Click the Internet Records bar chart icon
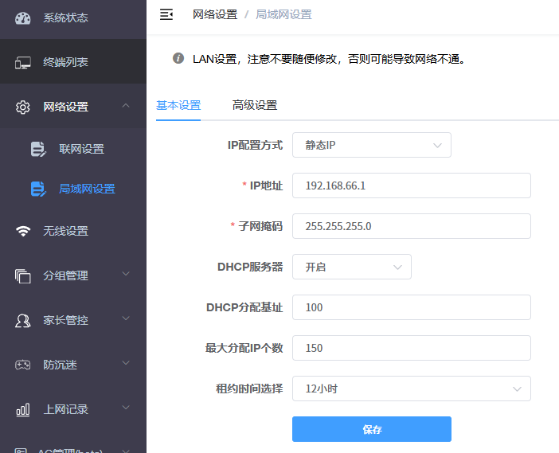This screenshot has height=453, width=559. pyautogui.click(x=23, y=409)
